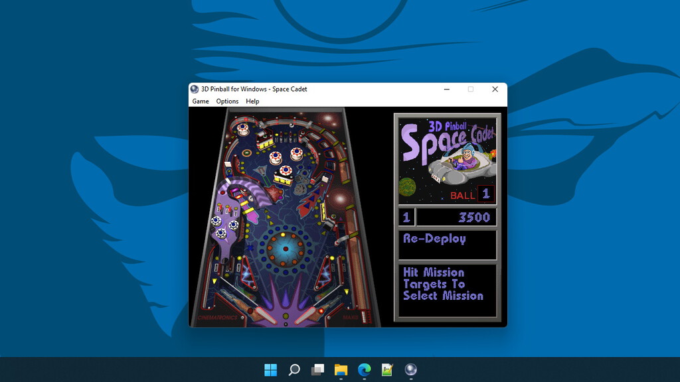
Task: Click the Windows Start button
Action: [x=271, y=369]
